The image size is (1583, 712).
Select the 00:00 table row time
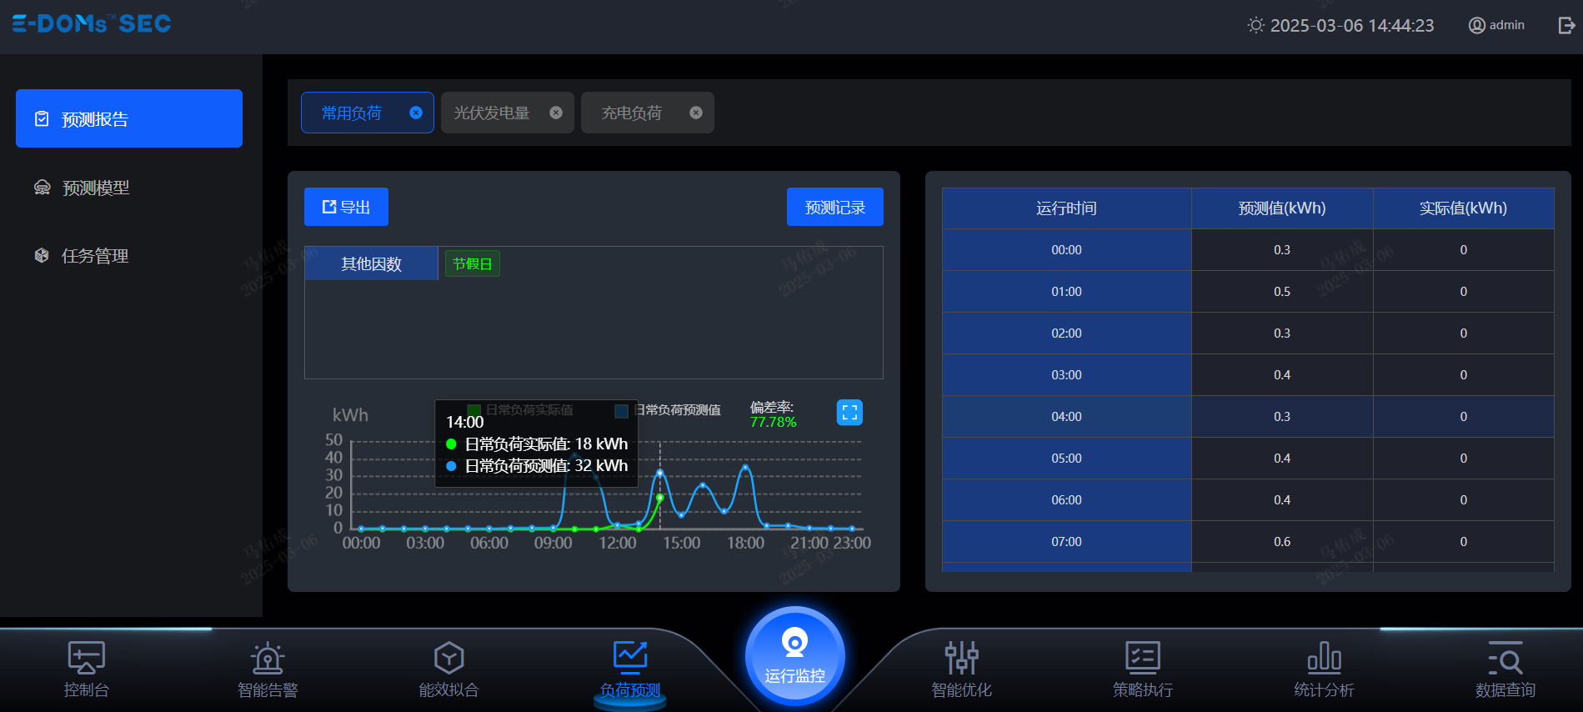tap(1066, 250)
